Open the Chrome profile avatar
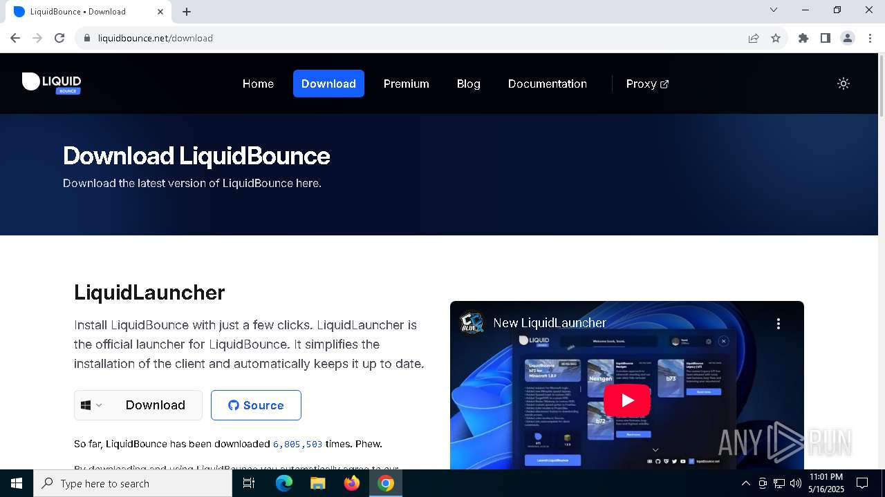 tap(848, 38)
